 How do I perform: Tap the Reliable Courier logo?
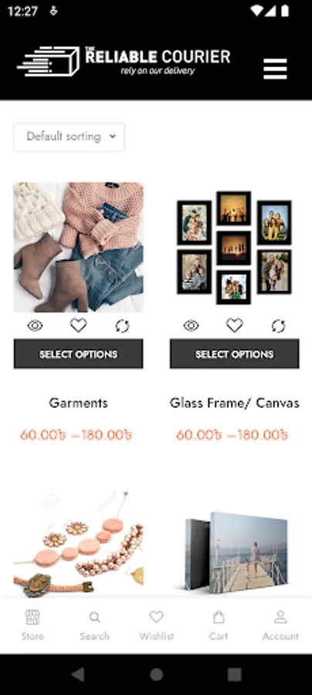click(x=124, y=62)
